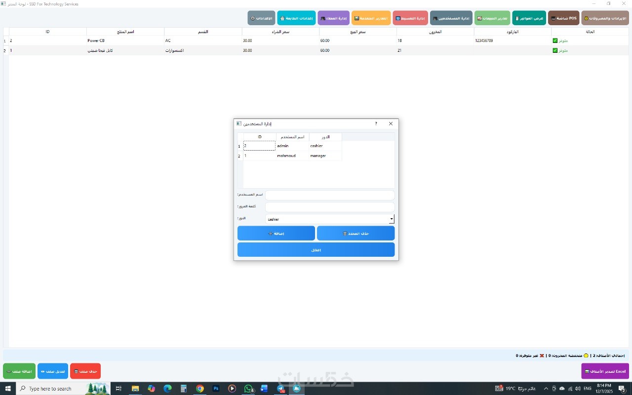Open the Word icon in the taskbar
632x395 pixels.
265,389
